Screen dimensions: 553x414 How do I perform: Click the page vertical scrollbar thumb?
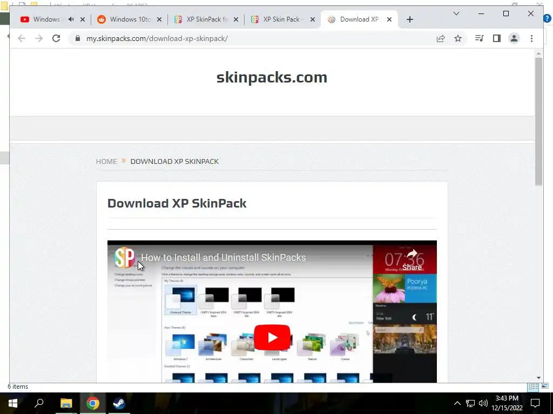(538, 121)
